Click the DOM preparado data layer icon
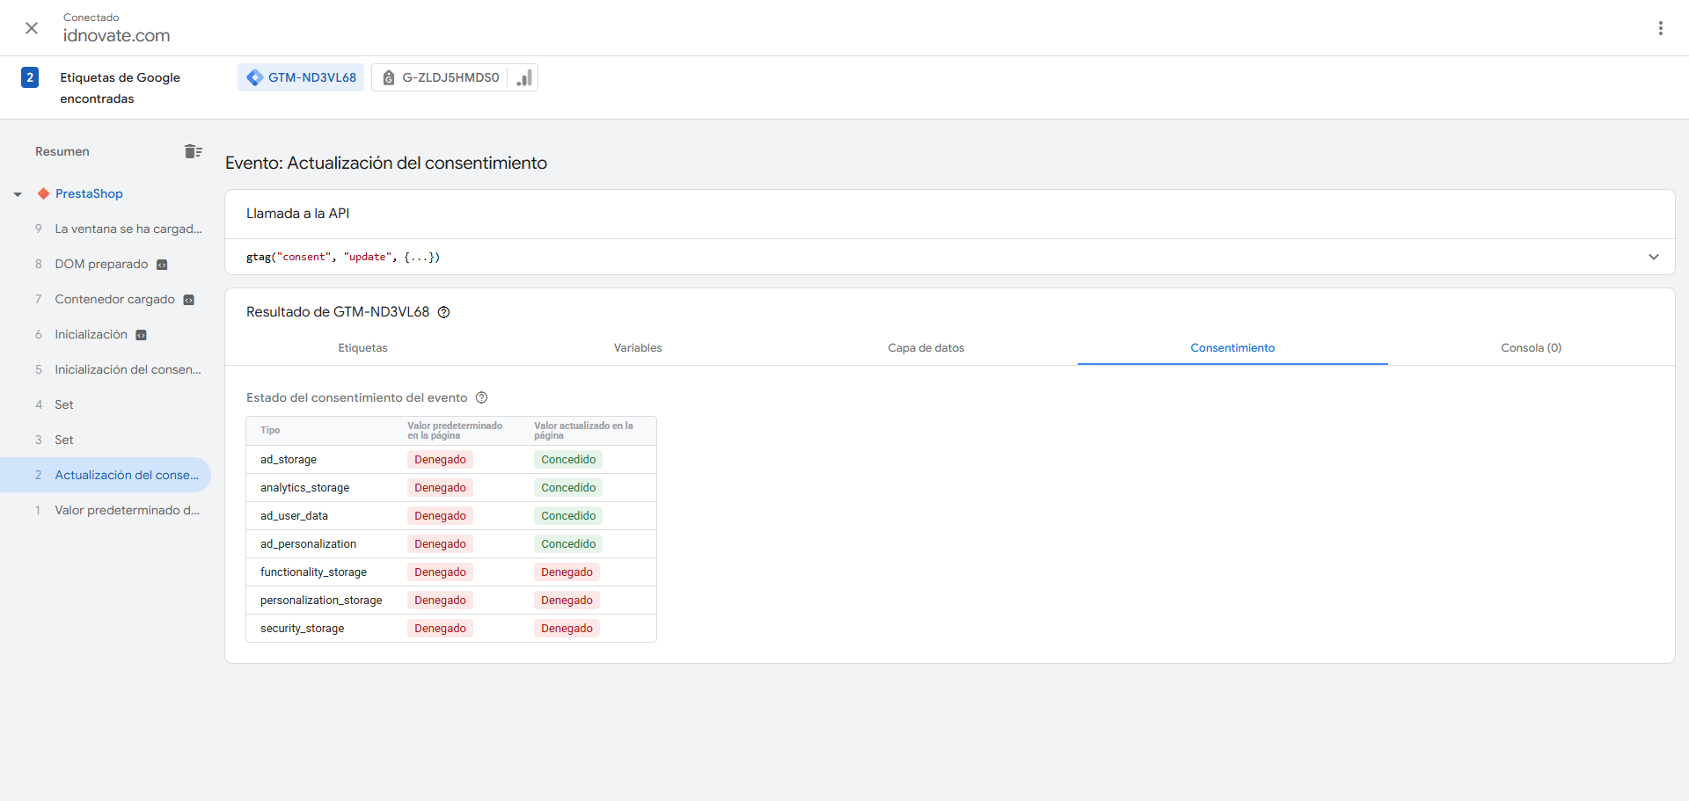1689x801 pixels. pyautogui.click(x=162, y=265)
